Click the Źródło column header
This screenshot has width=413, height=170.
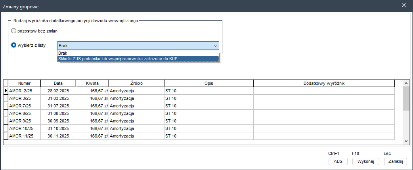(136, 83)
